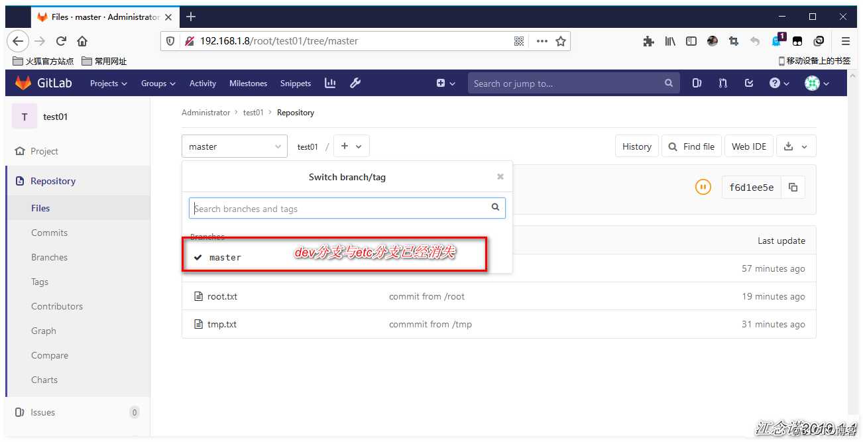
Task: Open the issues icon in the navbar
Action: pyautogui.click(x=697, y=83)
